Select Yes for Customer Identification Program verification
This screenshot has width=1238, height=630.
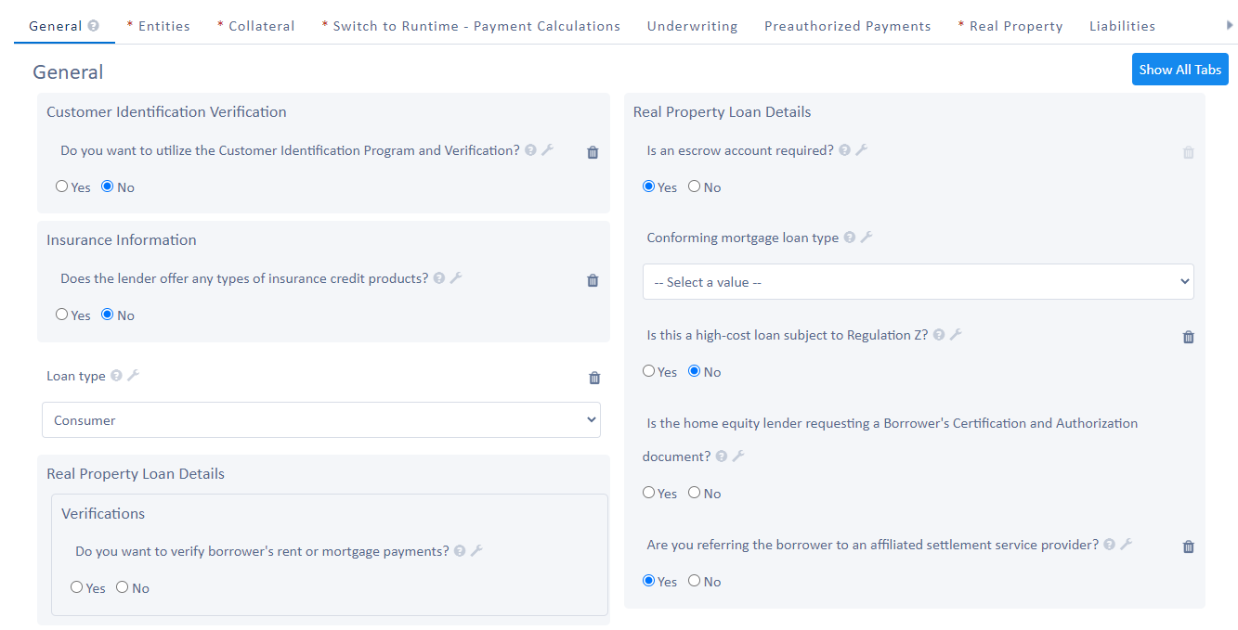[x=62, y=186]
